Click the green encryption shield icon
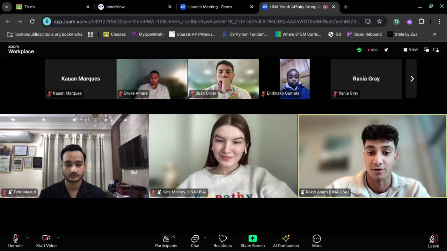This screenshot has width=447, height=251. (x=359, y=50)
